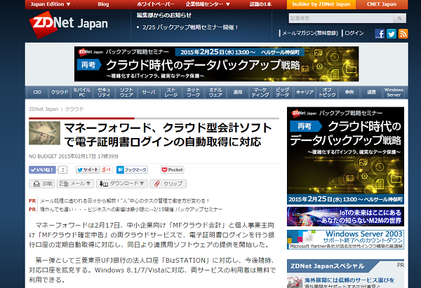421x288 pixels.
Task: Open the ZDNet Japan Twitter icon
Action: pos(392,34)
